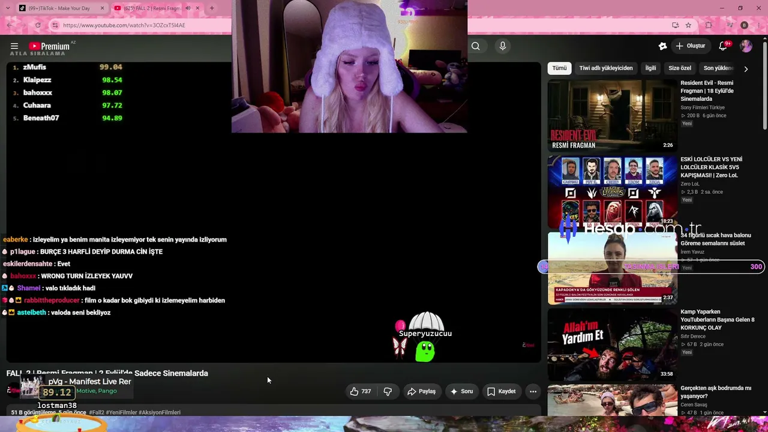Open the tab search dropdown arrow
Image resolution: width=768 pixels, height=432 pixels.
8,8
